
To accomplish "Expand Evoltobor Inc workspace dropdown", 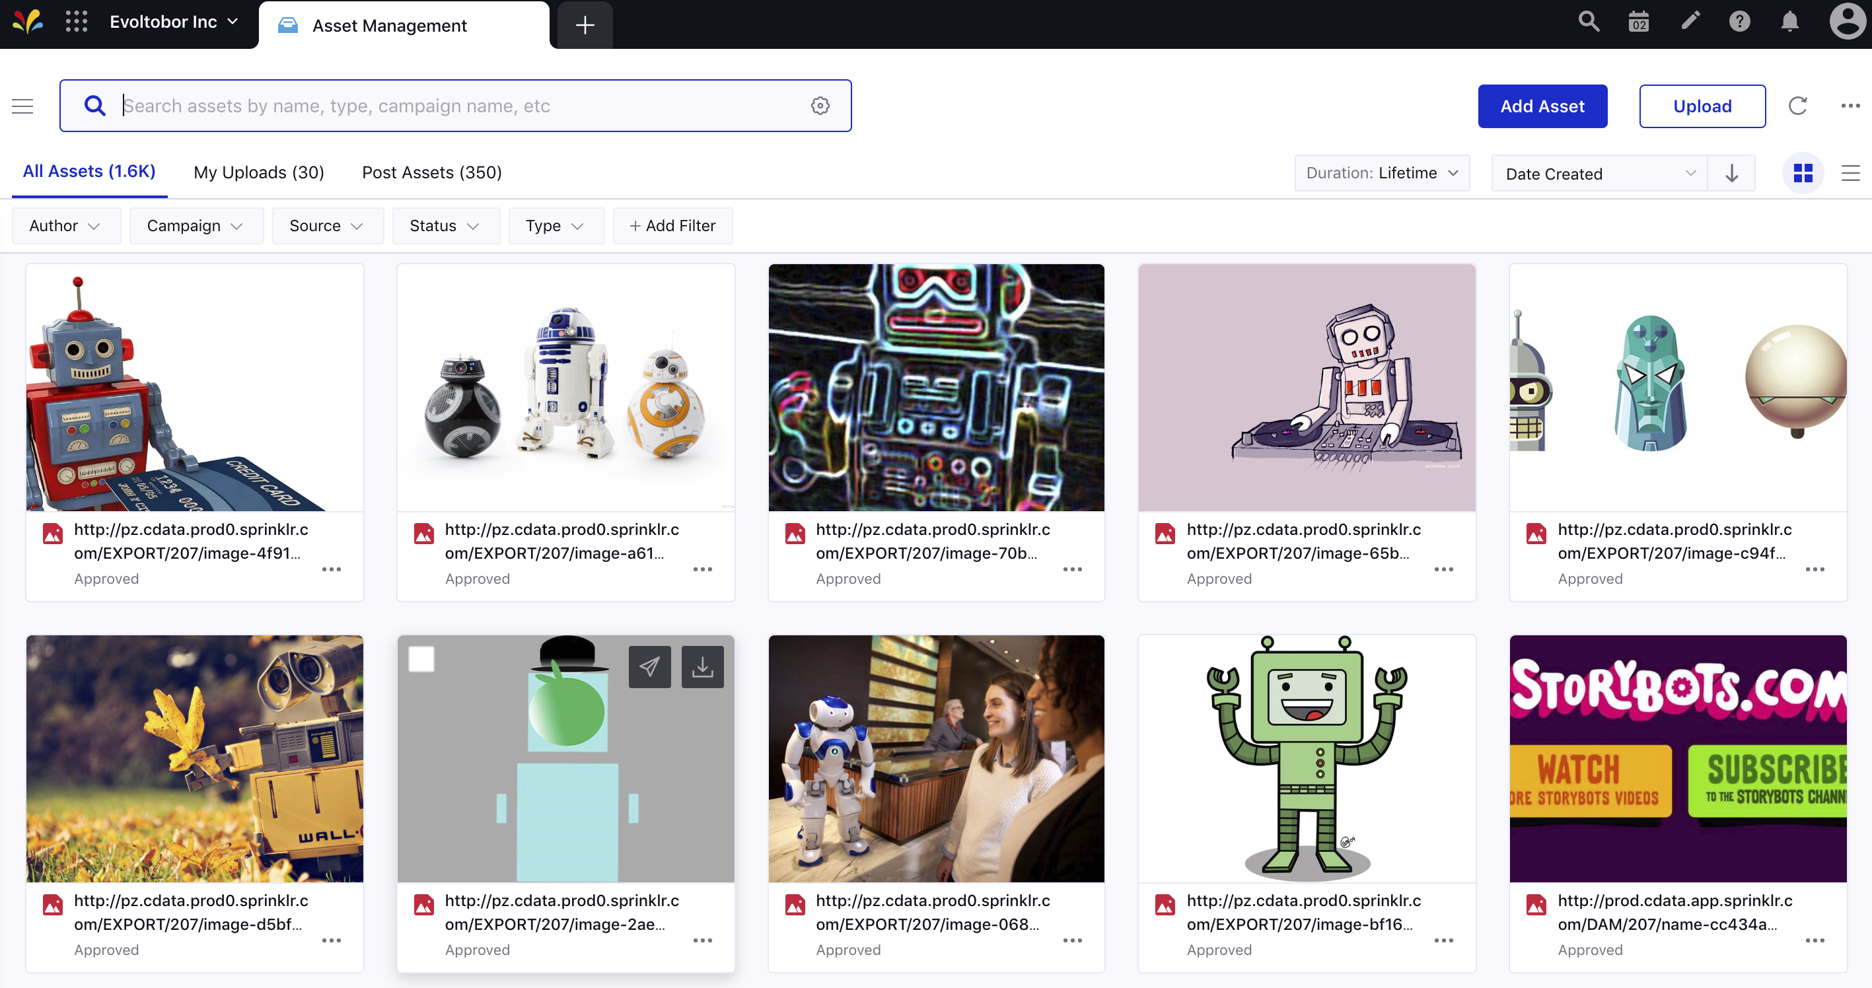I will (174, 22).
